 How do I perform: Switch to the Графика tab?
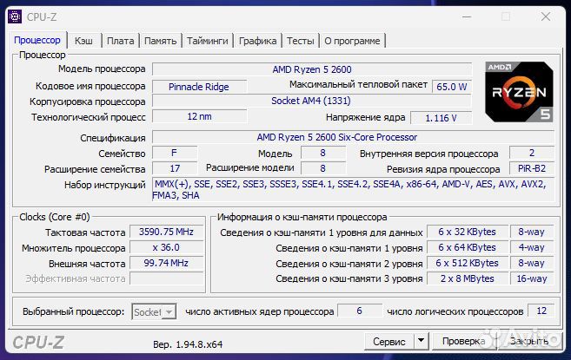tap(257, 41)
